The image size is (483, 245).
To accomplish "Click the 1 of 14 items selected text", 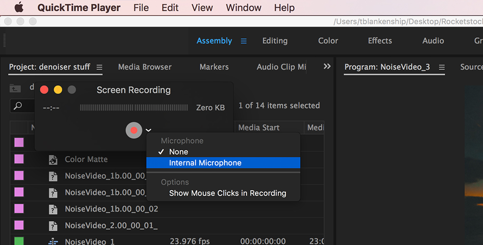I will pyautogui.click(x=279, y=105).
